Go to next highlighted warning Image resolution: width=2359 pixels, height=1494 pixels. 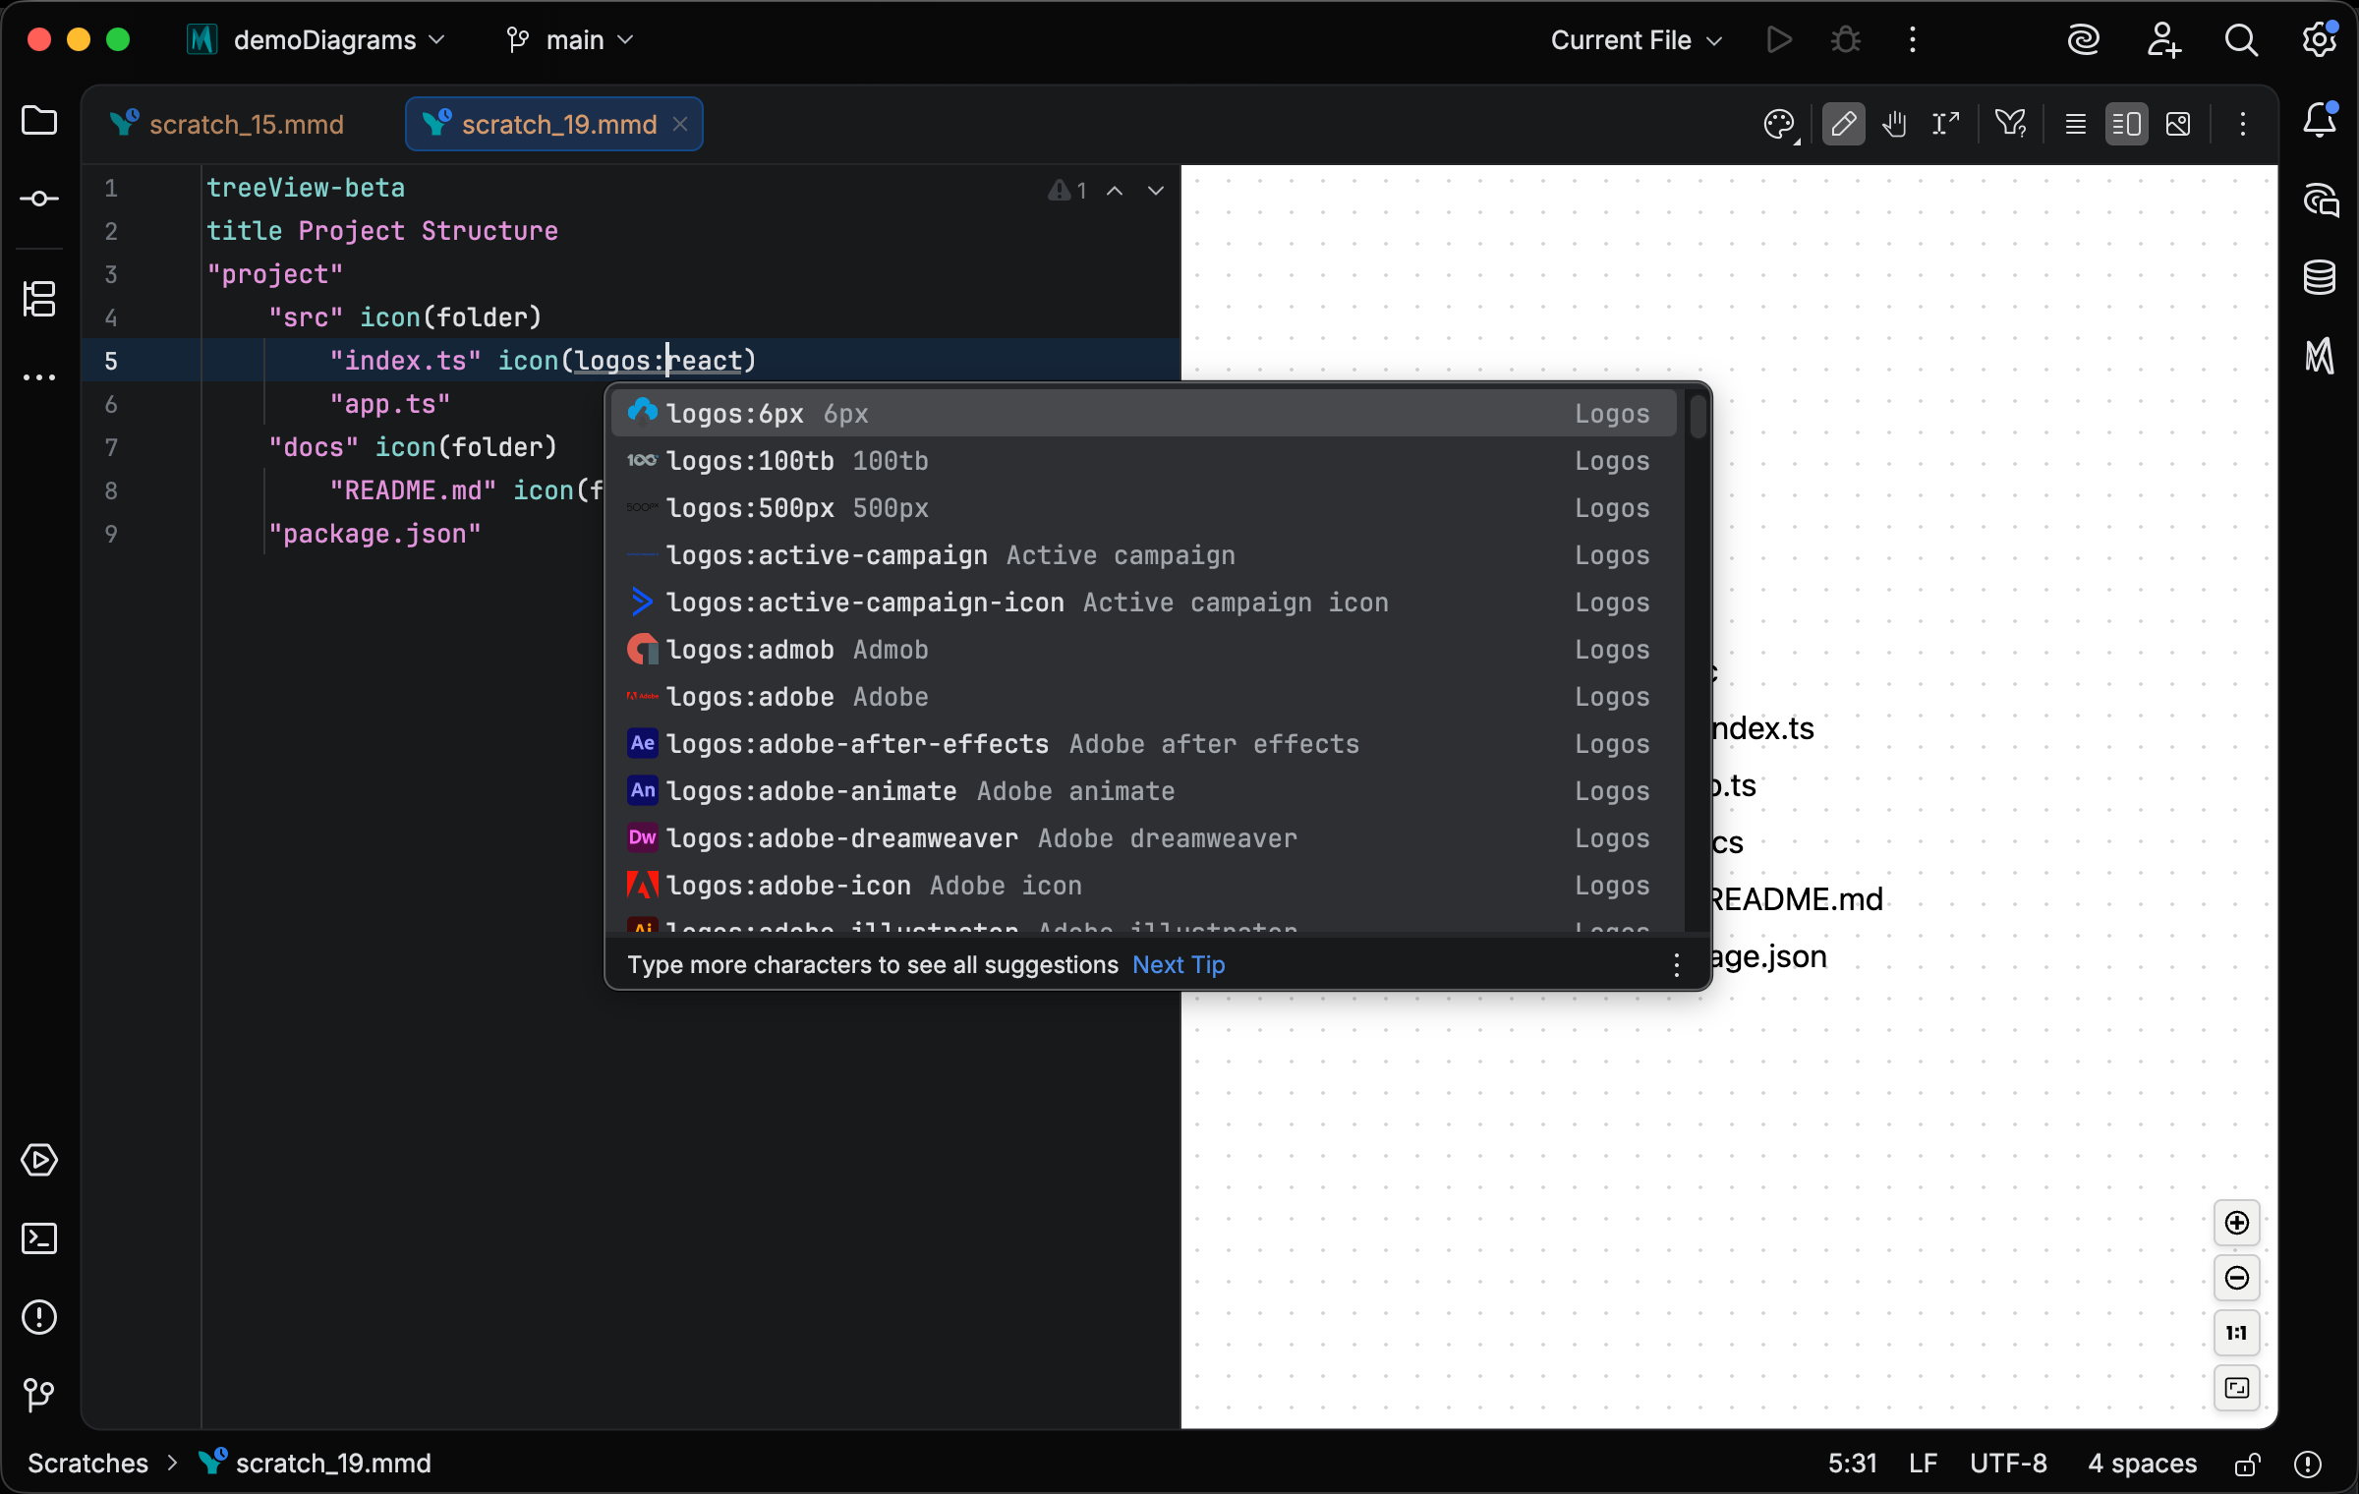pos(1156,191)
